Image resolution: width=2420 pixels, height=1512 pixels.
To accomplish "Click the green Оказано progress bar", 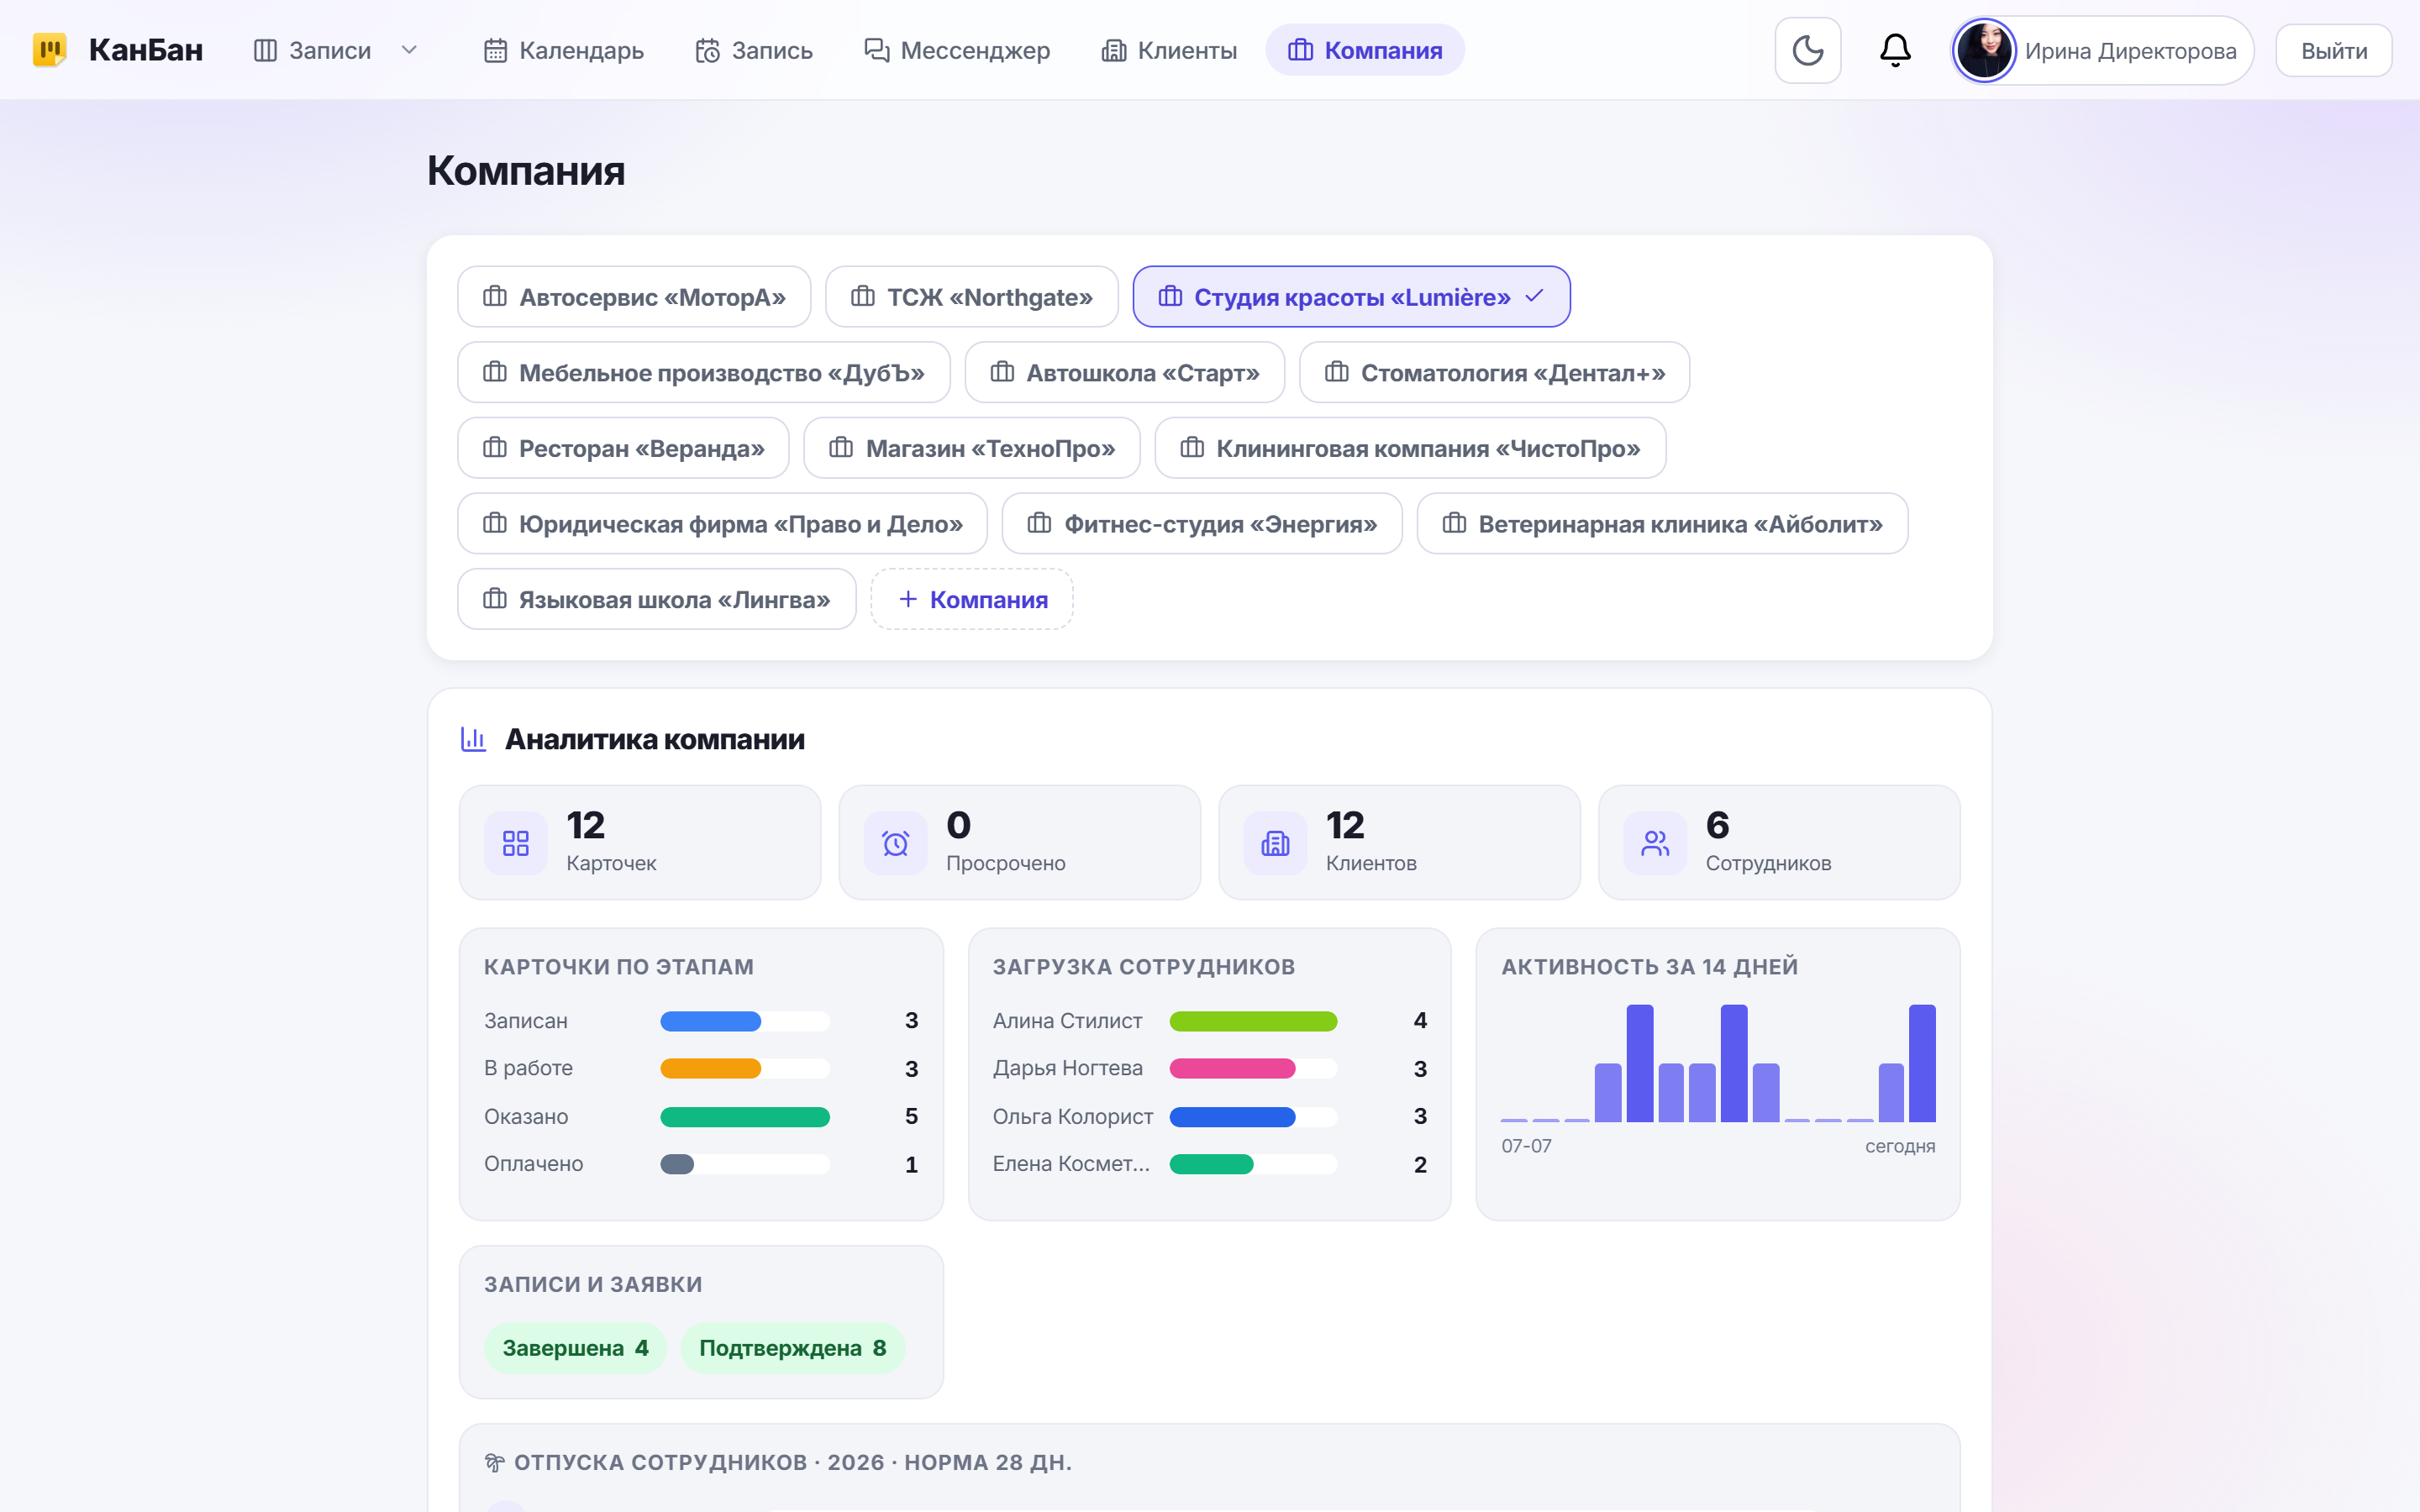I will click(744, 1117).
